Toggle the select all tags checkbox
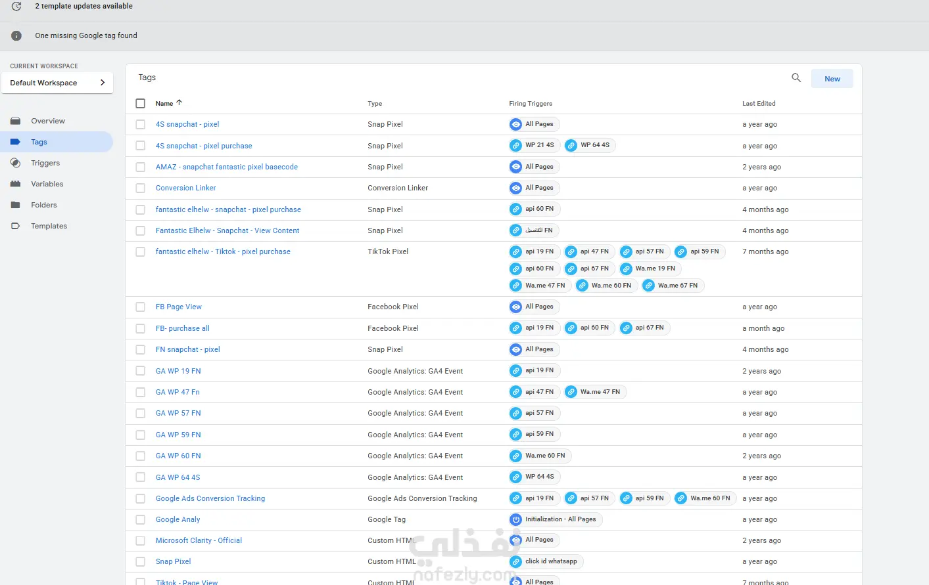The width and height of the screenshot is (929, 585). tap(141, 104)
